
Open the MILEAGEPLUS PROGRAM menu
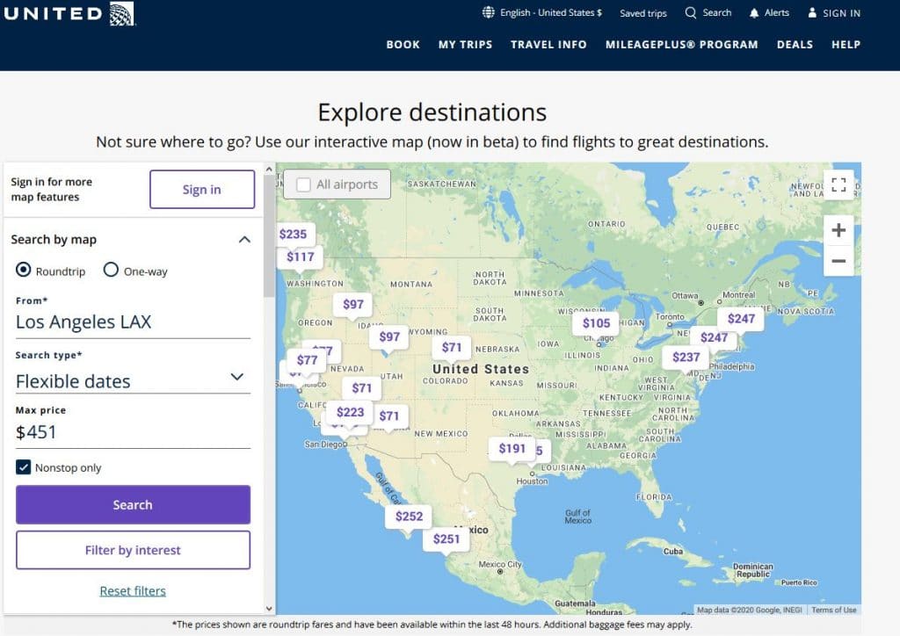pyautogui.click(x=682, y=44)
